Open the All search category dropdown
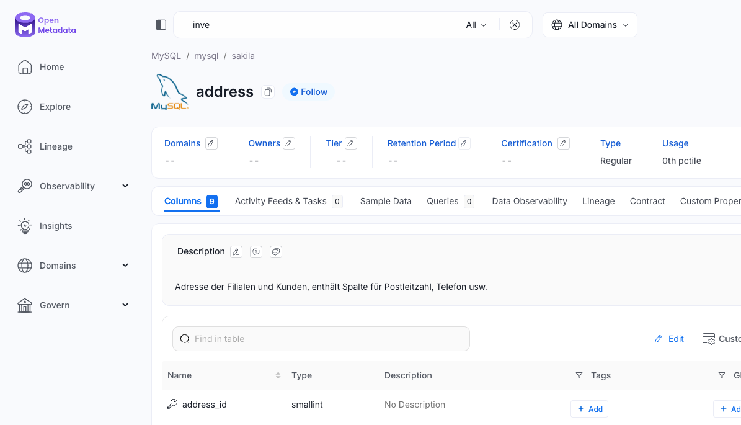 (x=476, y=25)
